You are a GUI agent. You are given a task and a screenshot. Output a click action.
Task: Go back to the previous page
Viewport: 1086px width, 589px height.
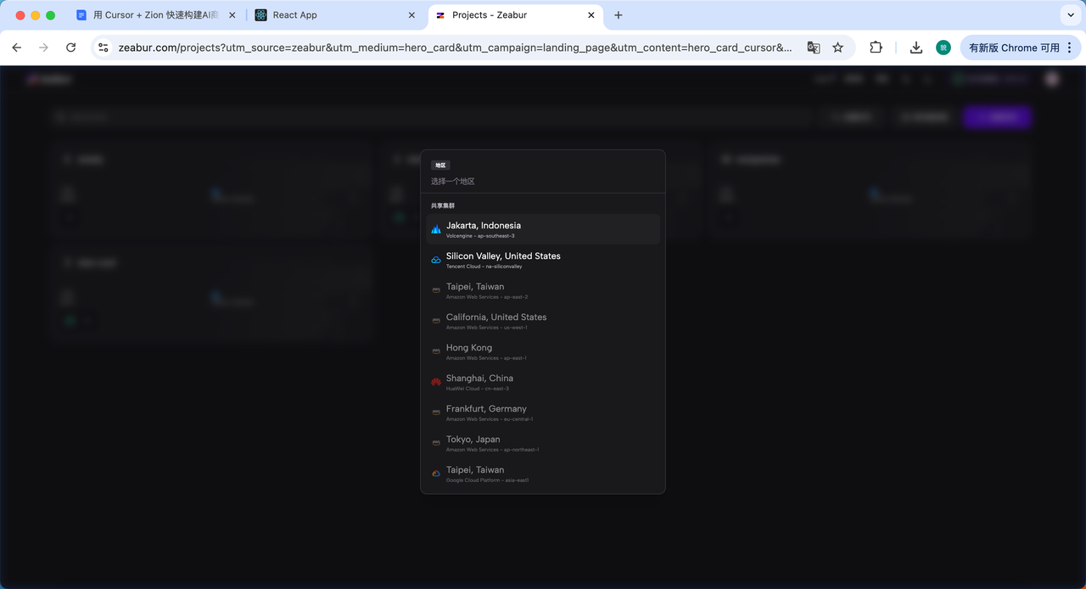[x=17, y=48]
